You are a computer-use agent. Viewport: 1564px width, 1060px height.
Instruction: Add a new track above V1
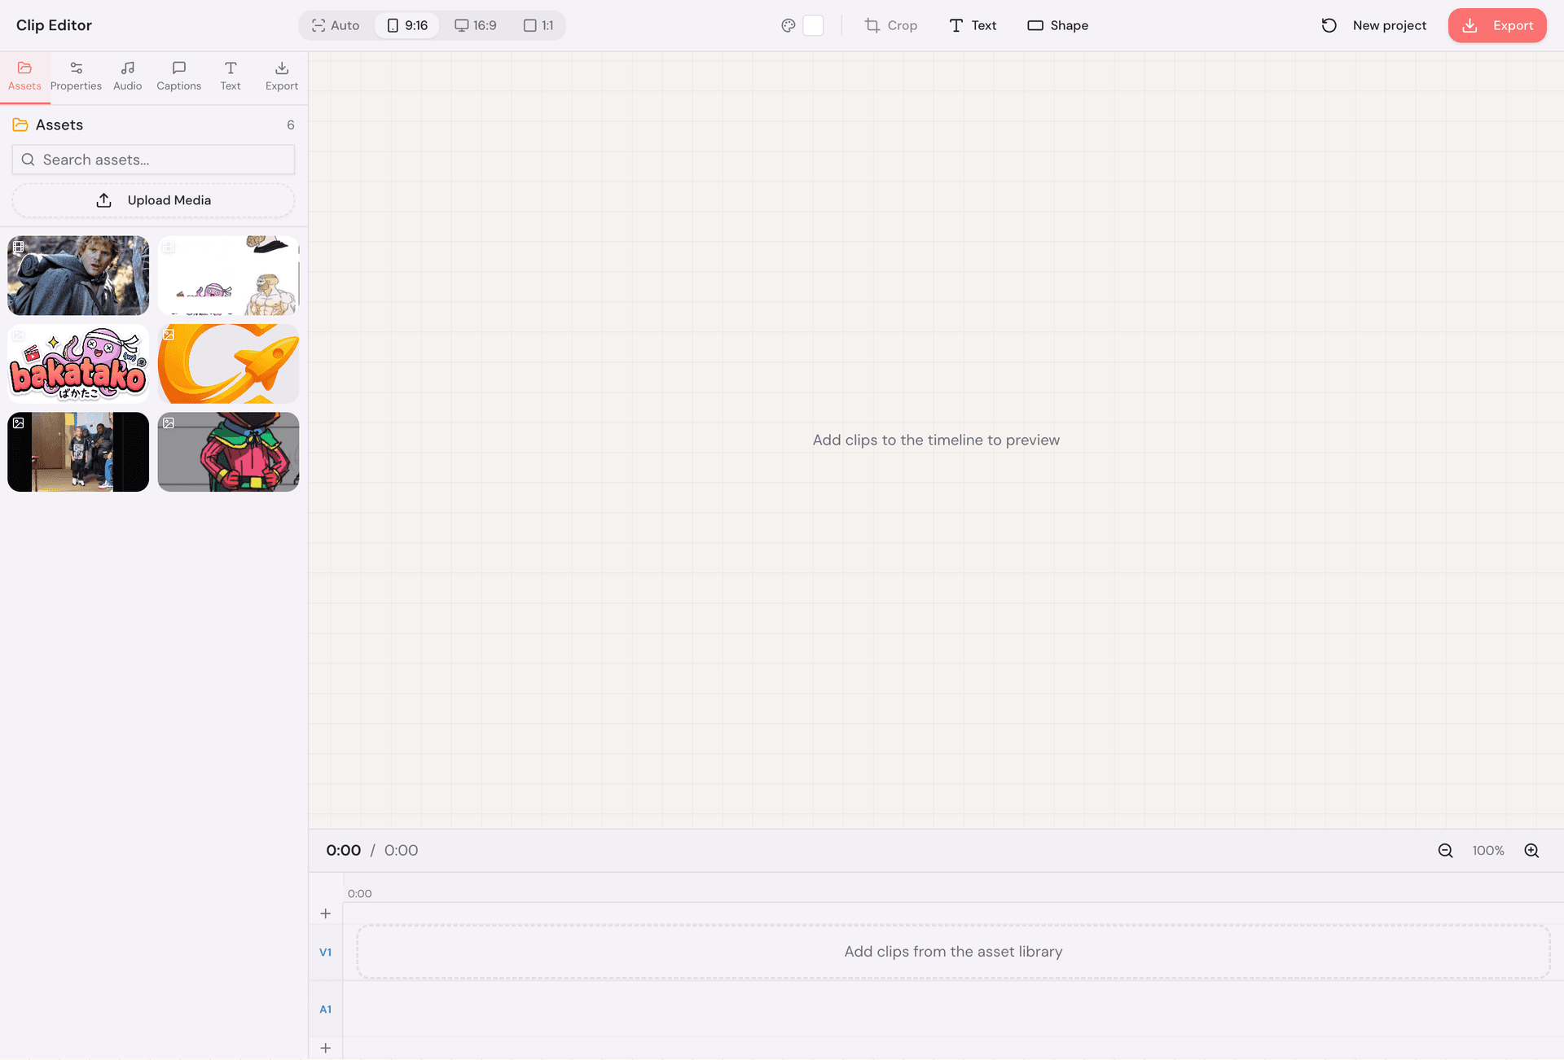click(325, 913)
